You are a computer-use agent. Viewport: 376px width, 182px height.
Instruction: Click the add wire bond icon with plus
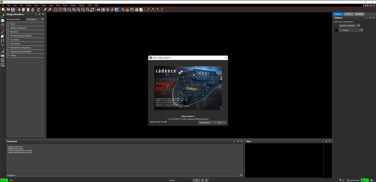tap(152, 10)
